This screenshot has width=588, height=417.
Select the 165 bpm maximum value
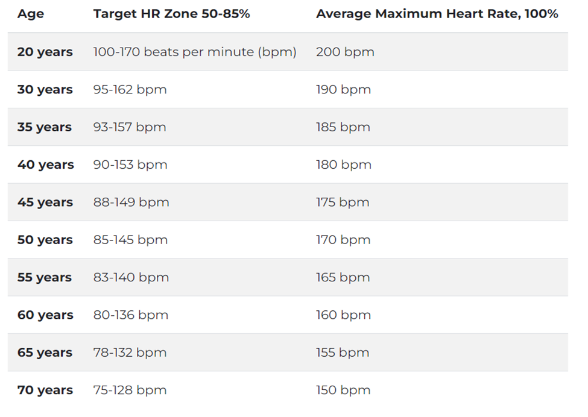(343, 278)
